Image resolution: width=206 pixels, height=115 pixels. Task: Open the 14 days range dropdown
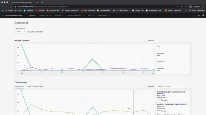(21, 32)
